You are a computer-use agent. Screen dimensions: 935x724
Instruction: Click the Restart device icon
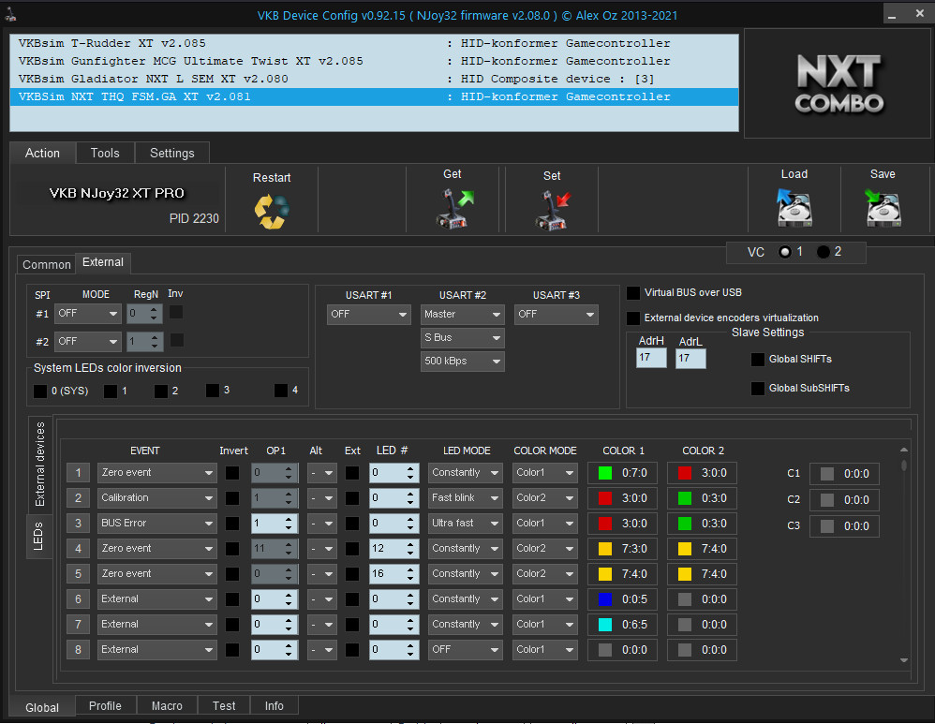[272, 211]
